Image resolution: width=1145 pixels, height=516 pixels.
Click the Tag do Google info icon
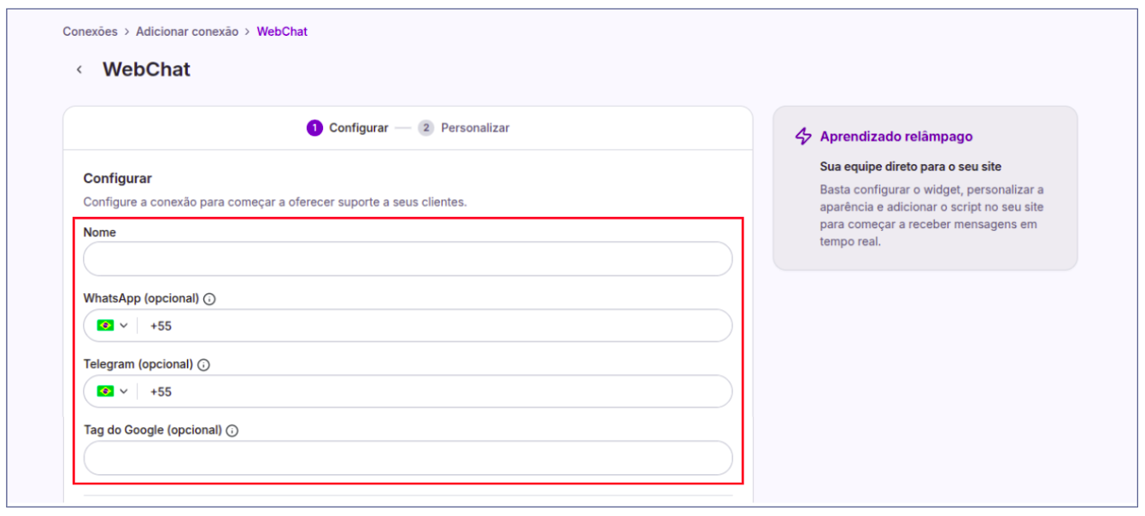point(232,431)
